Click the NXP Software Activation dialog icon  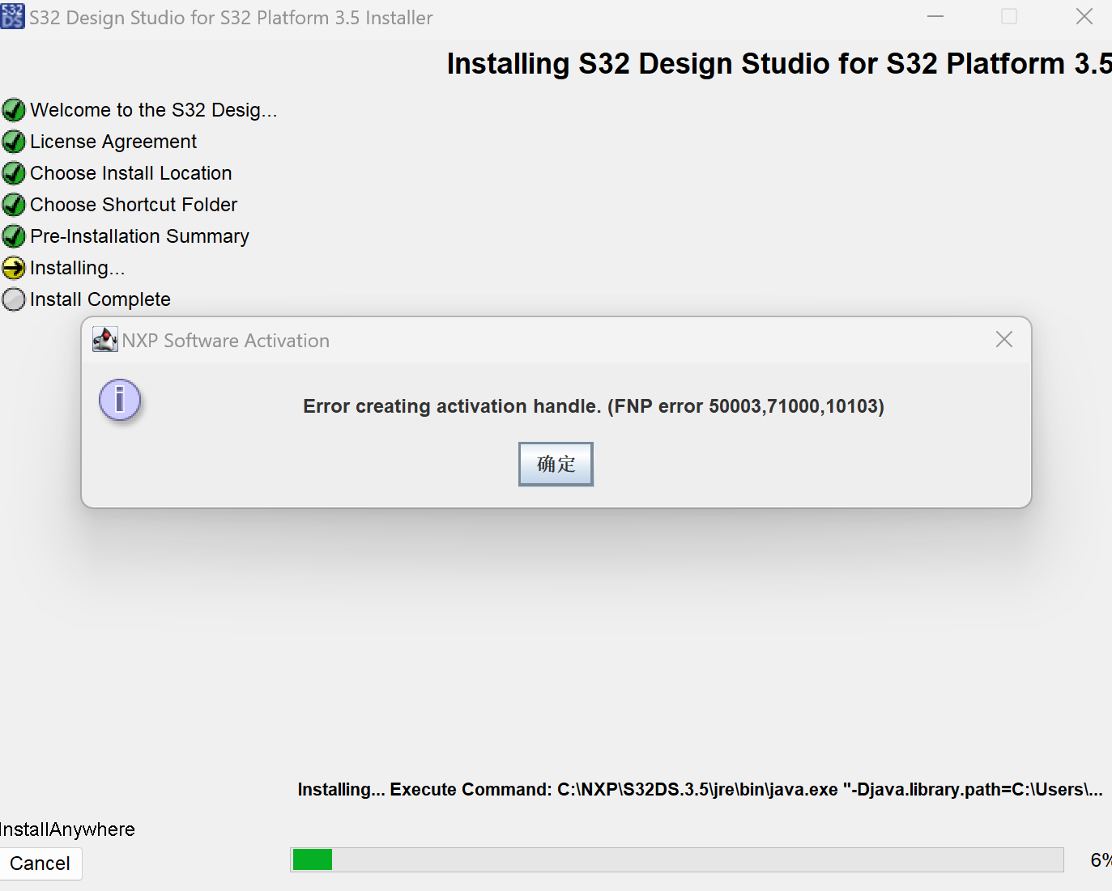point(104,339)
